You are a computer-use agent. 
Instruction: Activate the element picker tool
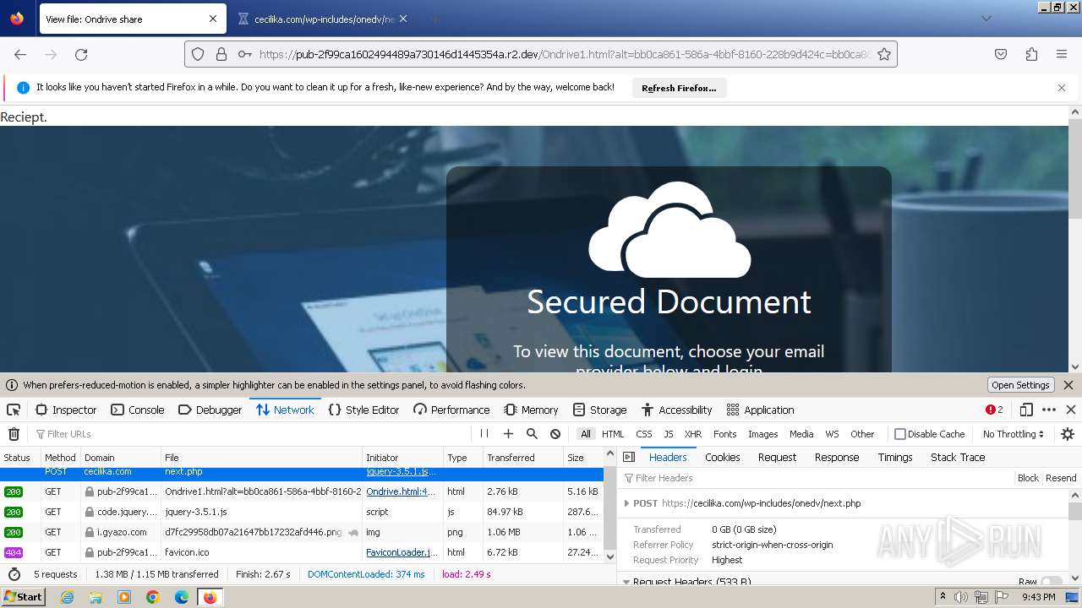(x=14, y=410)
